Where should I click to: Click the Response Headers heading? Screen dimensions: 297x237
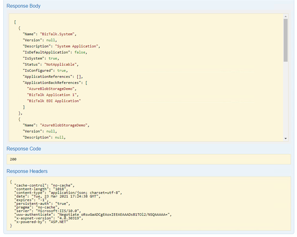click(27, 171)
